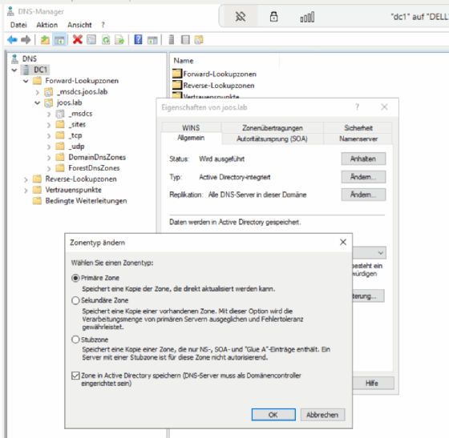Click Ändern button next to Typ

[x=363, y=177]
